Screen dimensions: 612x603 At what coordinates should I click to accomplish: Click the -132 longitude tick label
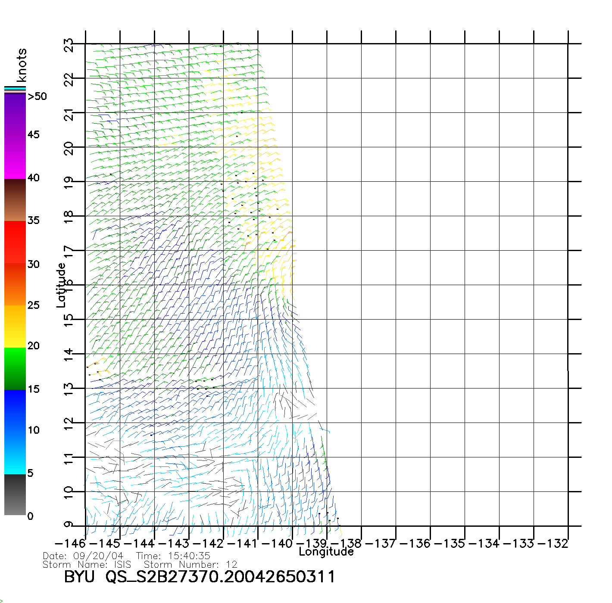click(553, 544)
